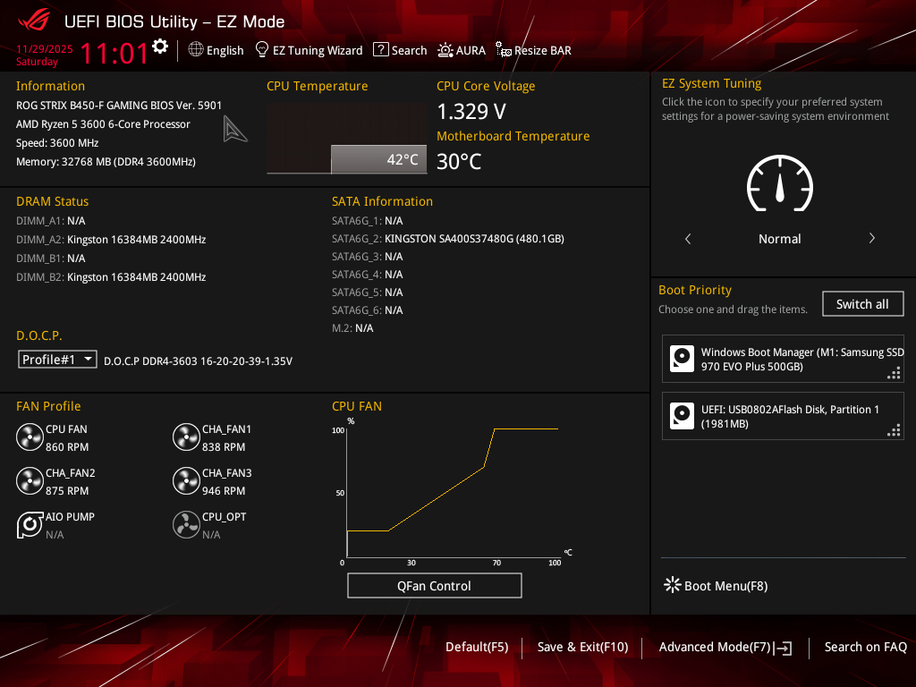Click the AIO PUMP icon
Screen dimensions: 916x687
coord(30,525)
